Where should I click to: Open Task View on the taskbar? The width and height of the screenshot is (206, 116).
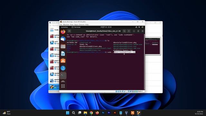[x=80, y=113]
